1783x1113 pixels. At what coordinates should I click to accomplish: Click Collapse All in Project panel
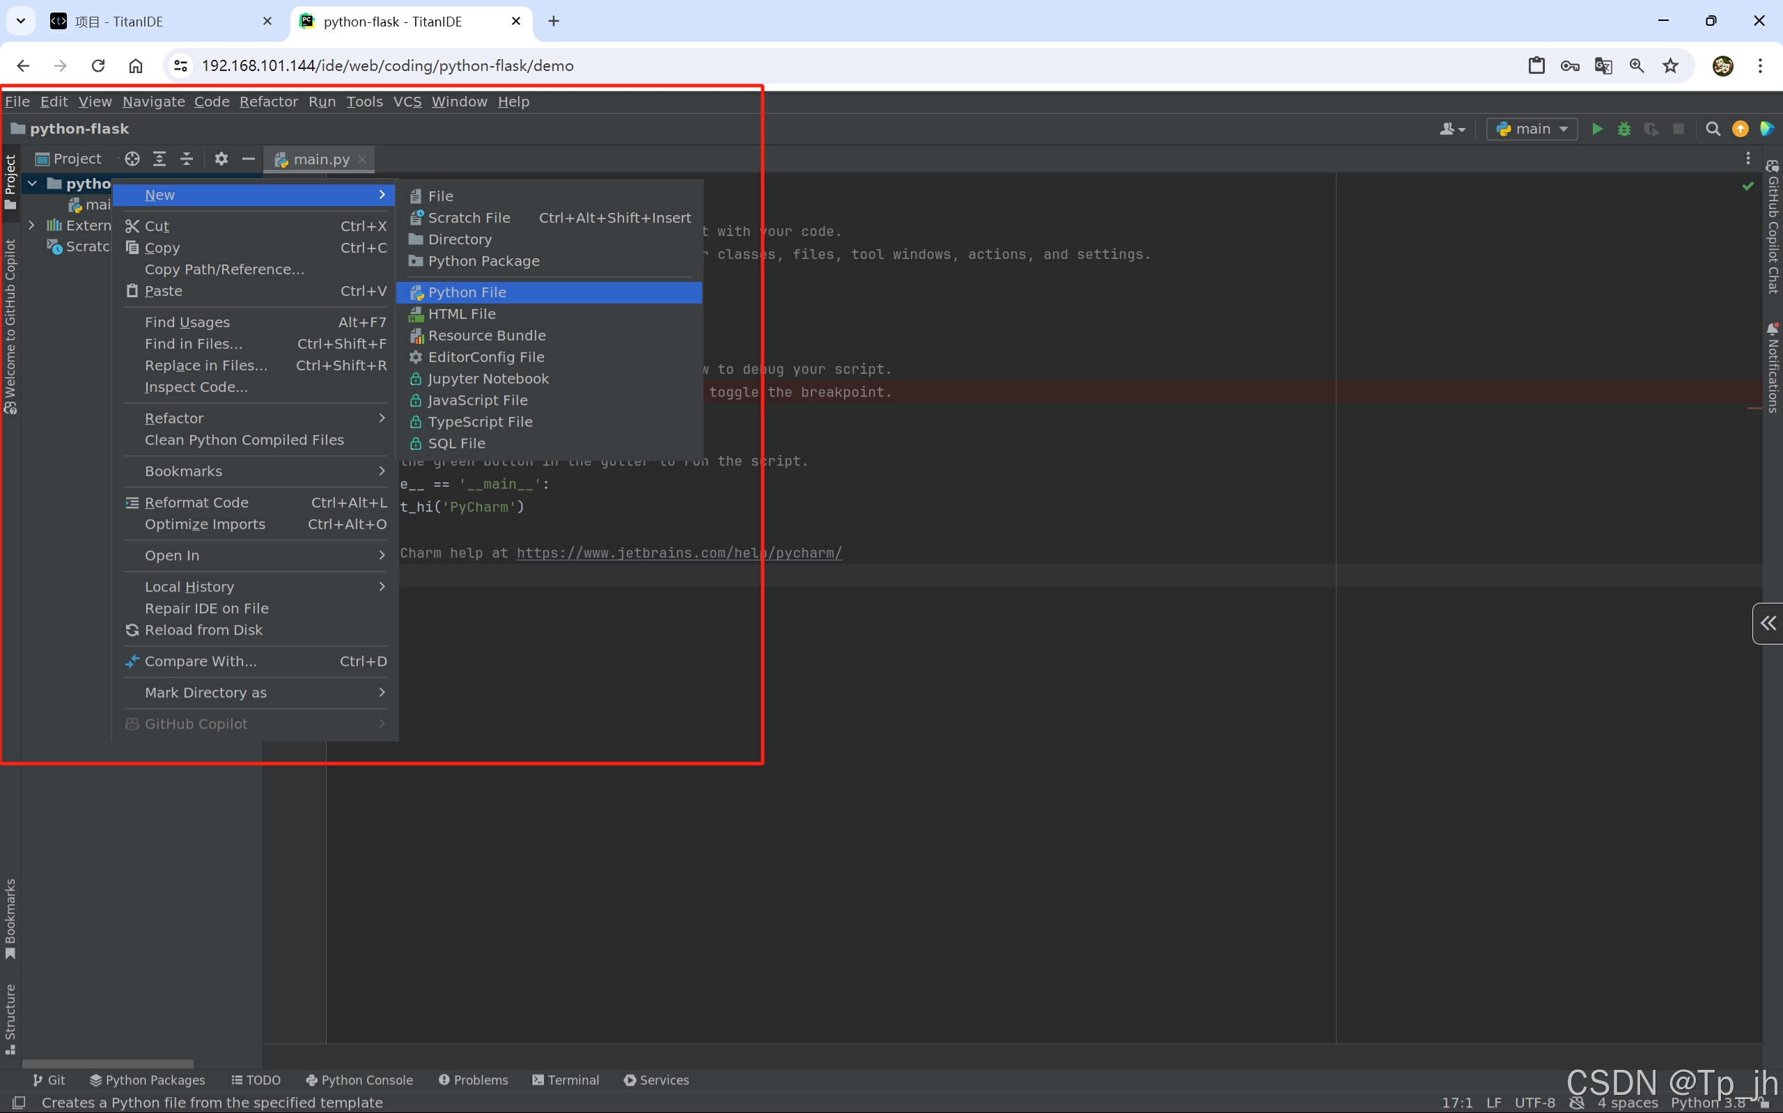187,158
